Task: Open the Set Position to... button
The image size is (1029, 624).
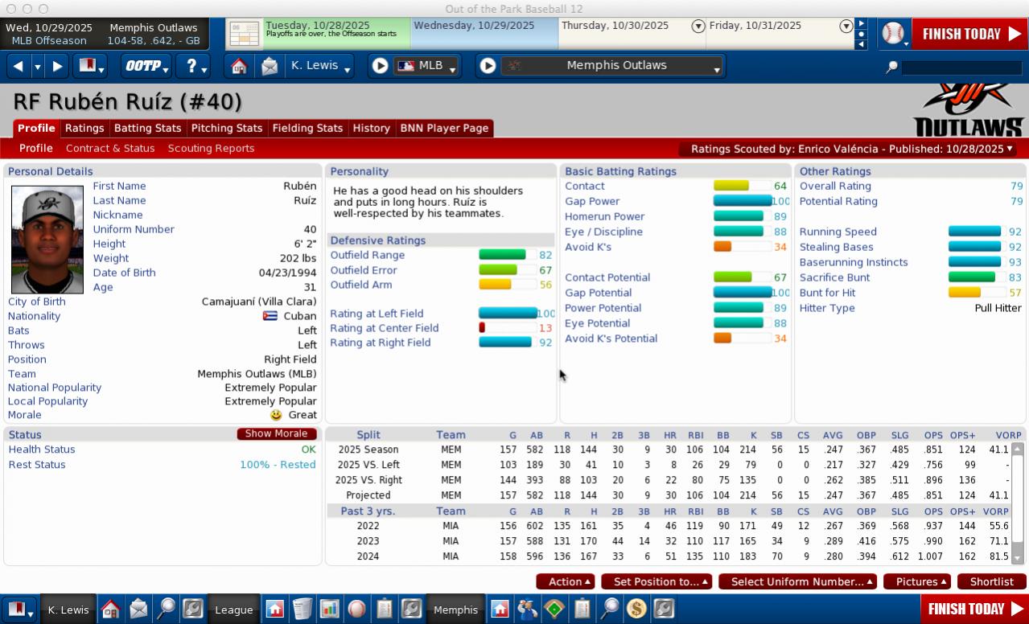Action: [x=657, y=581]
